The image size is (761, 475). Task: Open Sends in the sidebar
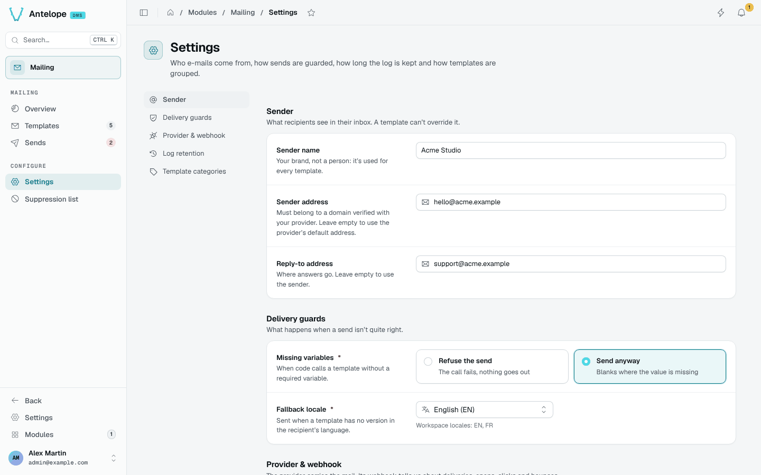(63, 142)
